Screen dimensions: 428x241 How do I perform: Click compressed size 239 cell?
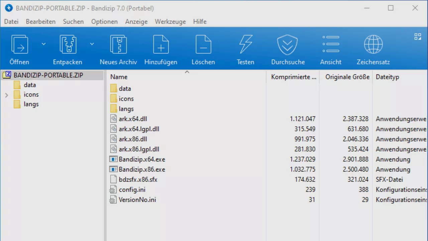pos(310,189)
